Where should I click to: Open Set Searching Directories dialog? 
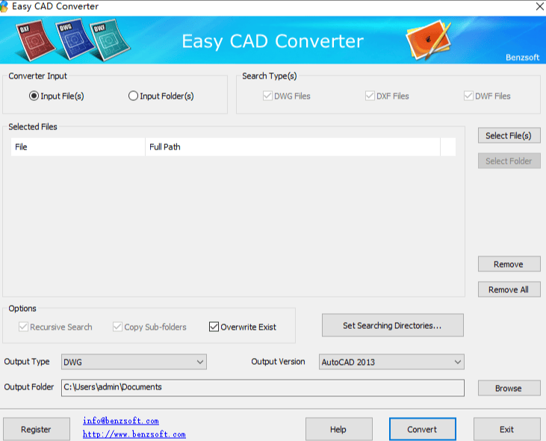392,325
